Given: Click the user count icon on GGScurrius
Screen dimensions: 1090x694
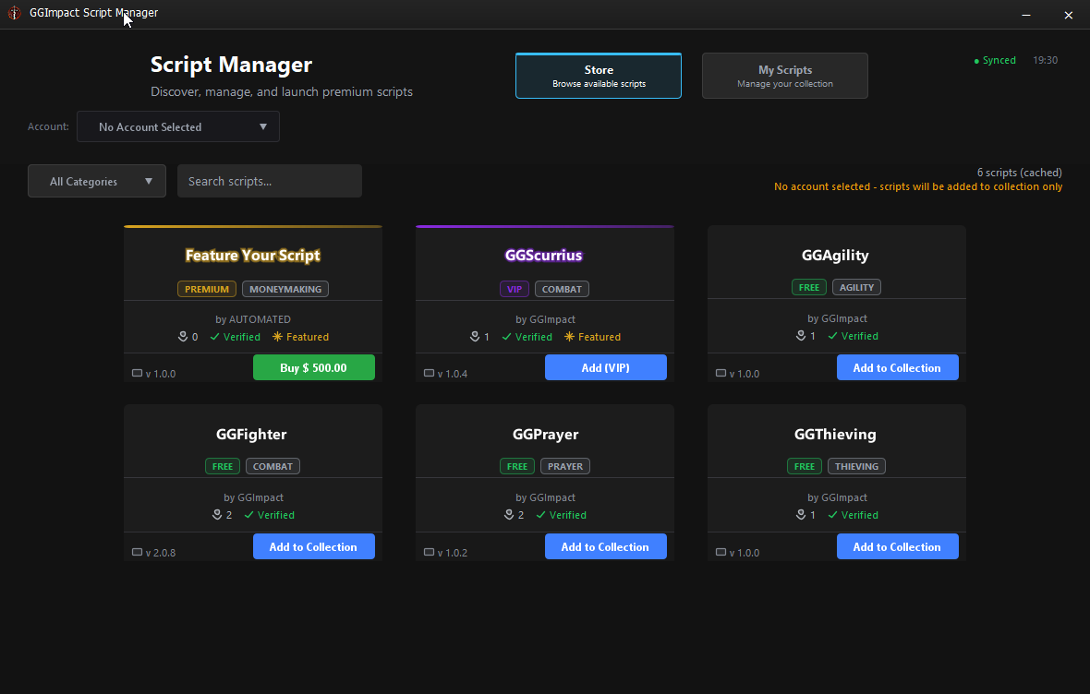Looking at the screenshot, I should point(475,337).
